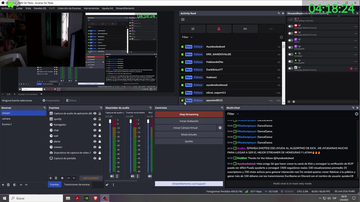Open Fuente multimedia channel three-dot menu
The image size is (360, 202).
click(x=138, y=176)
